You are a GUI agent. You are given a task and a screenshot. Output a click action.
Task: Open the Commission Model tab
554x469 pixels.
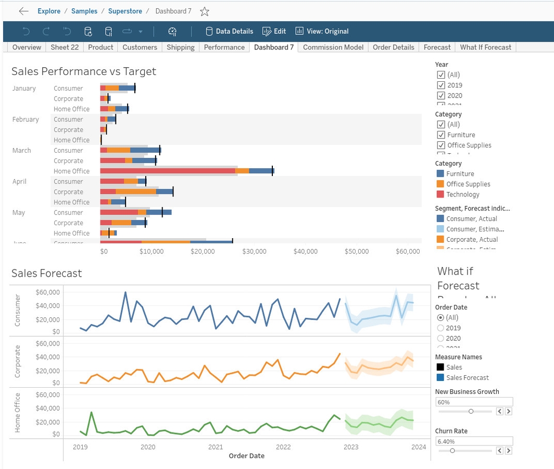333,47
